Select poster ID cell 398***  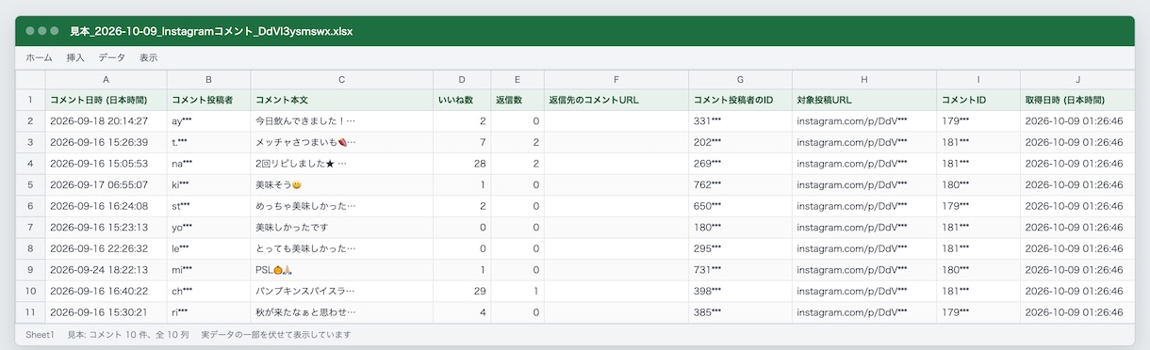click(740, 291)
